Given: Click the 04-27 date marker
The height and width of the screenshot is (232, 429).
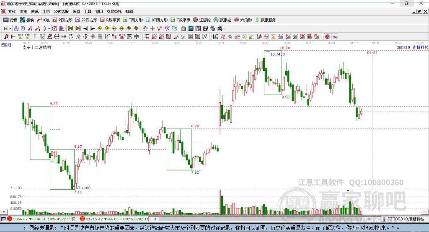Looking at the screenshot, I should point(372,52).
